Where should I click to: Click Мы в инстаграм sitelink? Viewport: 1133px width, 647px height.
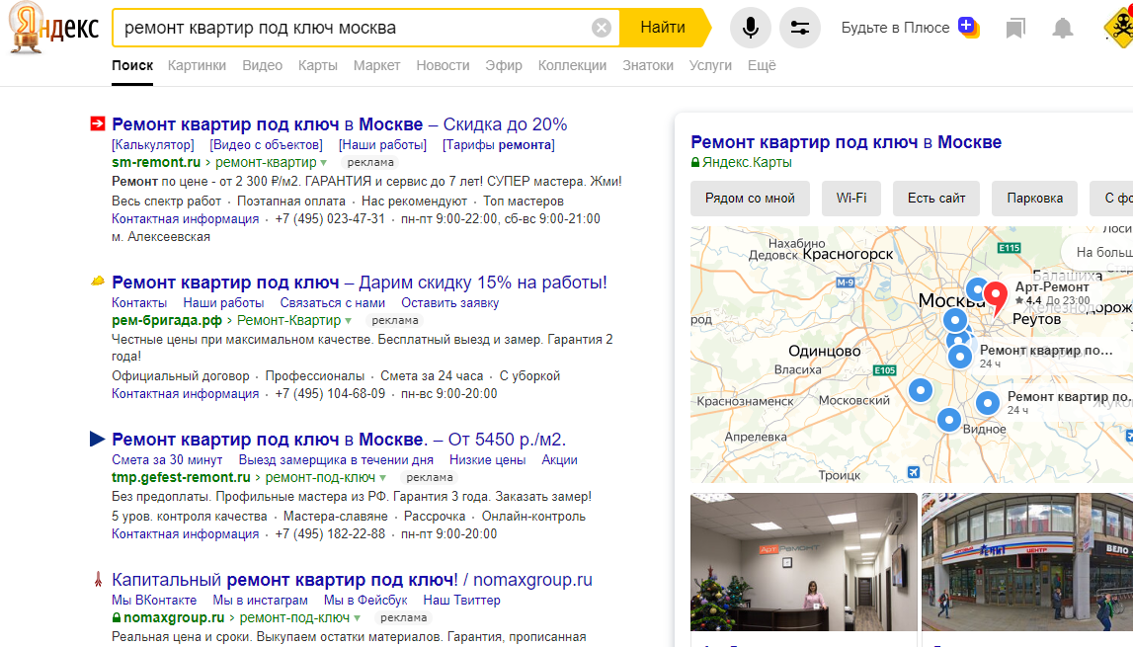260,600
